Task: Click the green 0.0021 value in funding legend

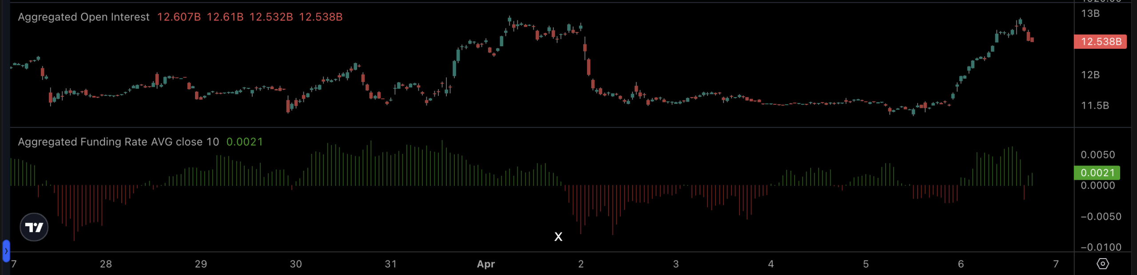Action: point(245,142)
